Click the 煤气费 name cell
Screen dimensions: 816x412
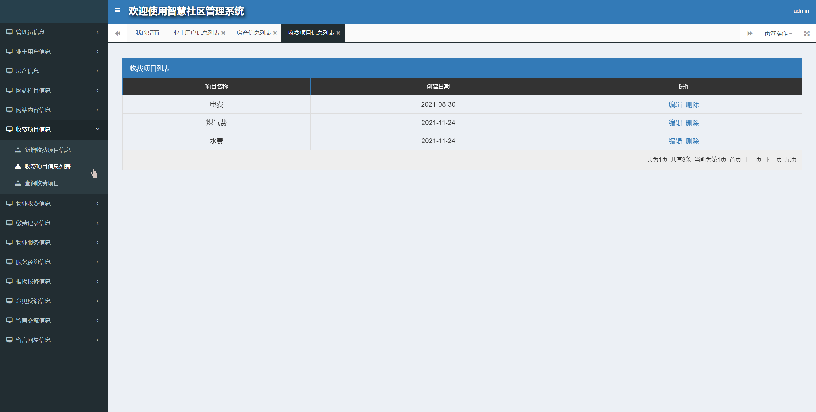click(x=216, y=123)
